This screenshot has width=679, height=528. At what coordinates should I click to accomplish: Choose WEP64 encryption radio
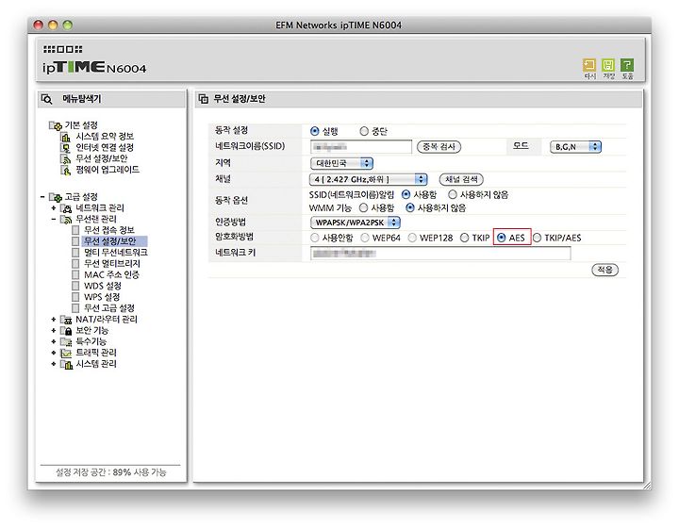click(x=365, y=238)
